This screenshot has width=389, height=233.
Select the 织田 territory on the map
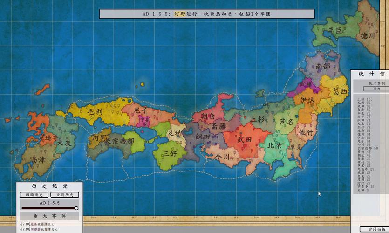[203, 137]
